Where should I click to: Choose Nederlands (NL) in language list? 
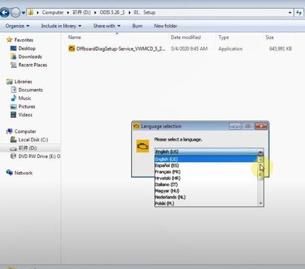point(206,197)
